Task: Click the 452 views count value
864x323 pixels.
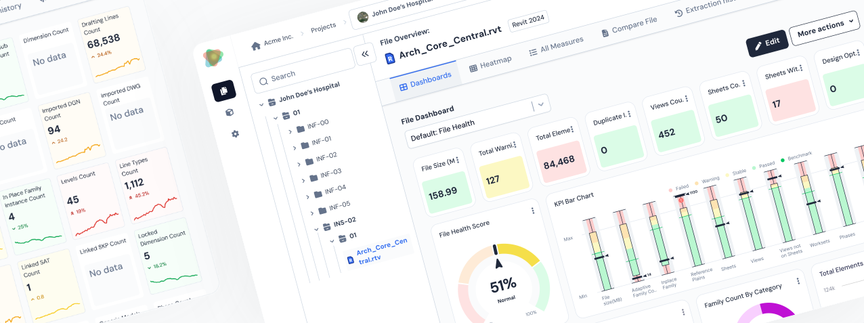Action: click(666, 133)
